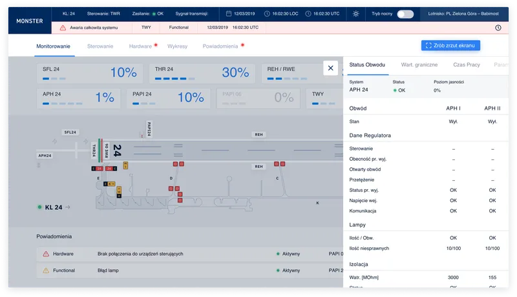This screenshot has width=517, height=297.
Task: Select the APH 24 1% brightness card
Action: coord(78,98)
